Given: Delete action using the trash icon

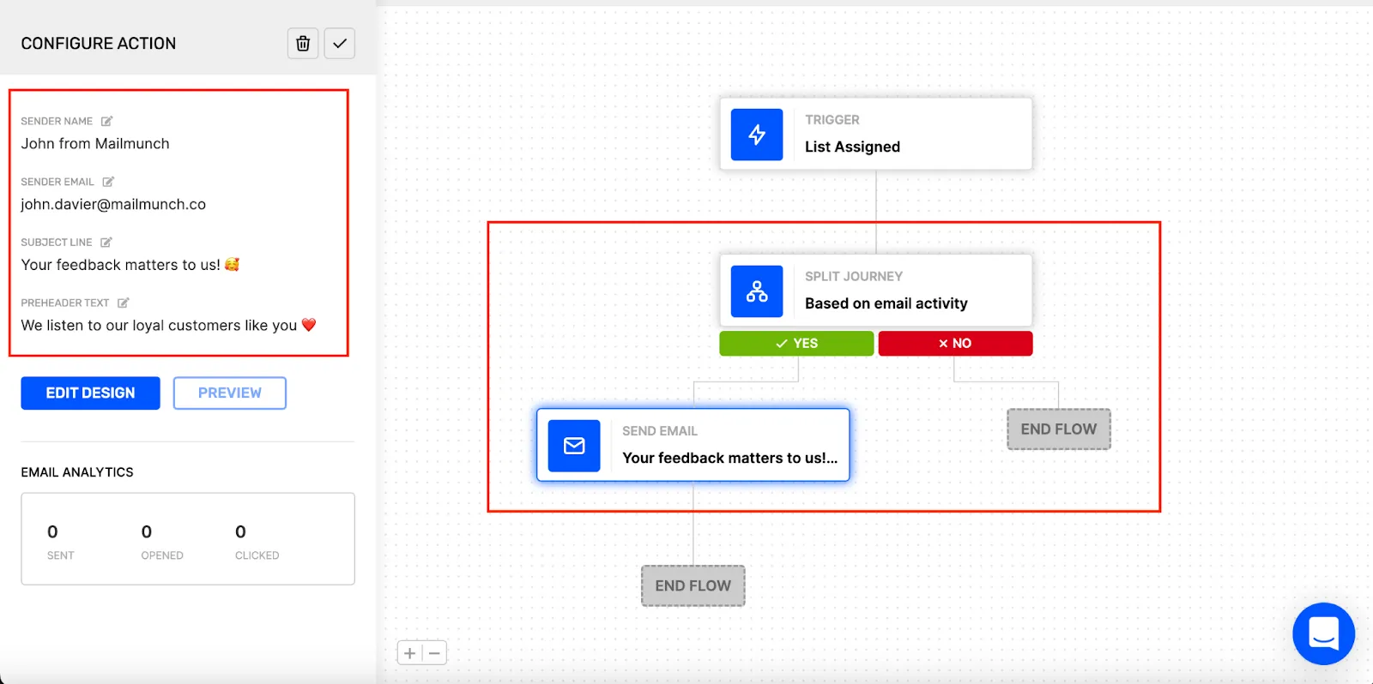Looking at the screenshot, I should click(x=303, y=43).
